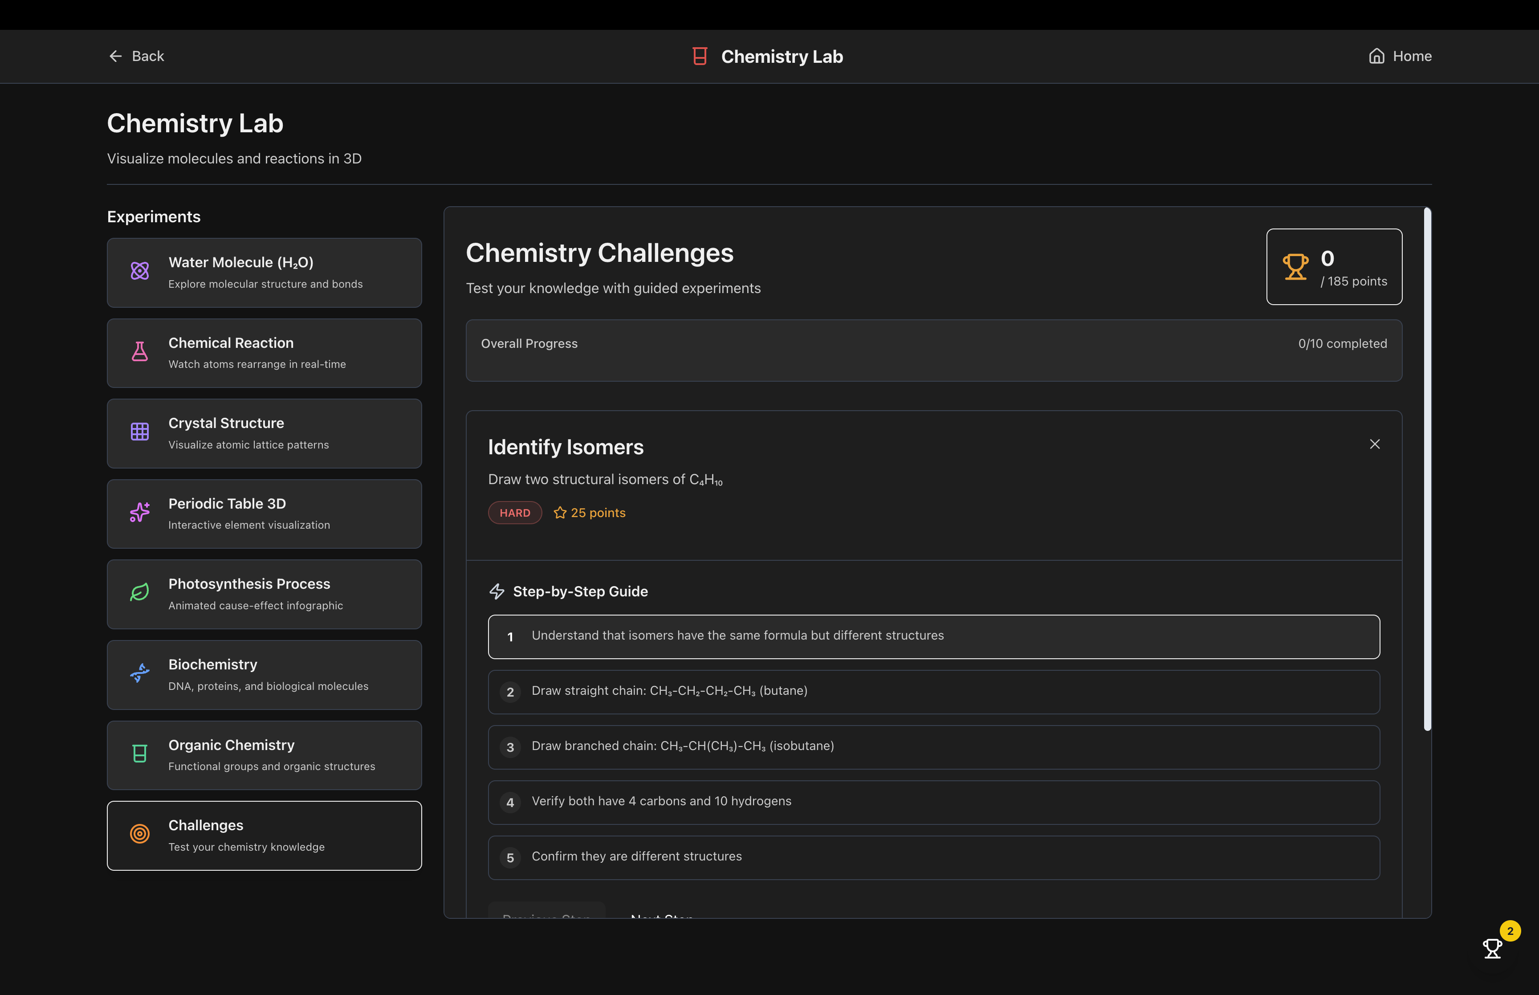This screenshot has width=1539, height=995.
Task: Close the Identify Isomers challenge panel
Action: tap(1374, 444)
